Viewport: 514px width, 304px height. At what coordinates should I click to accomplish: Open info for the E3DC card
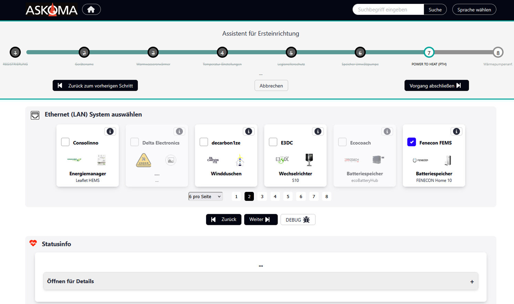[x=318, y=131]
